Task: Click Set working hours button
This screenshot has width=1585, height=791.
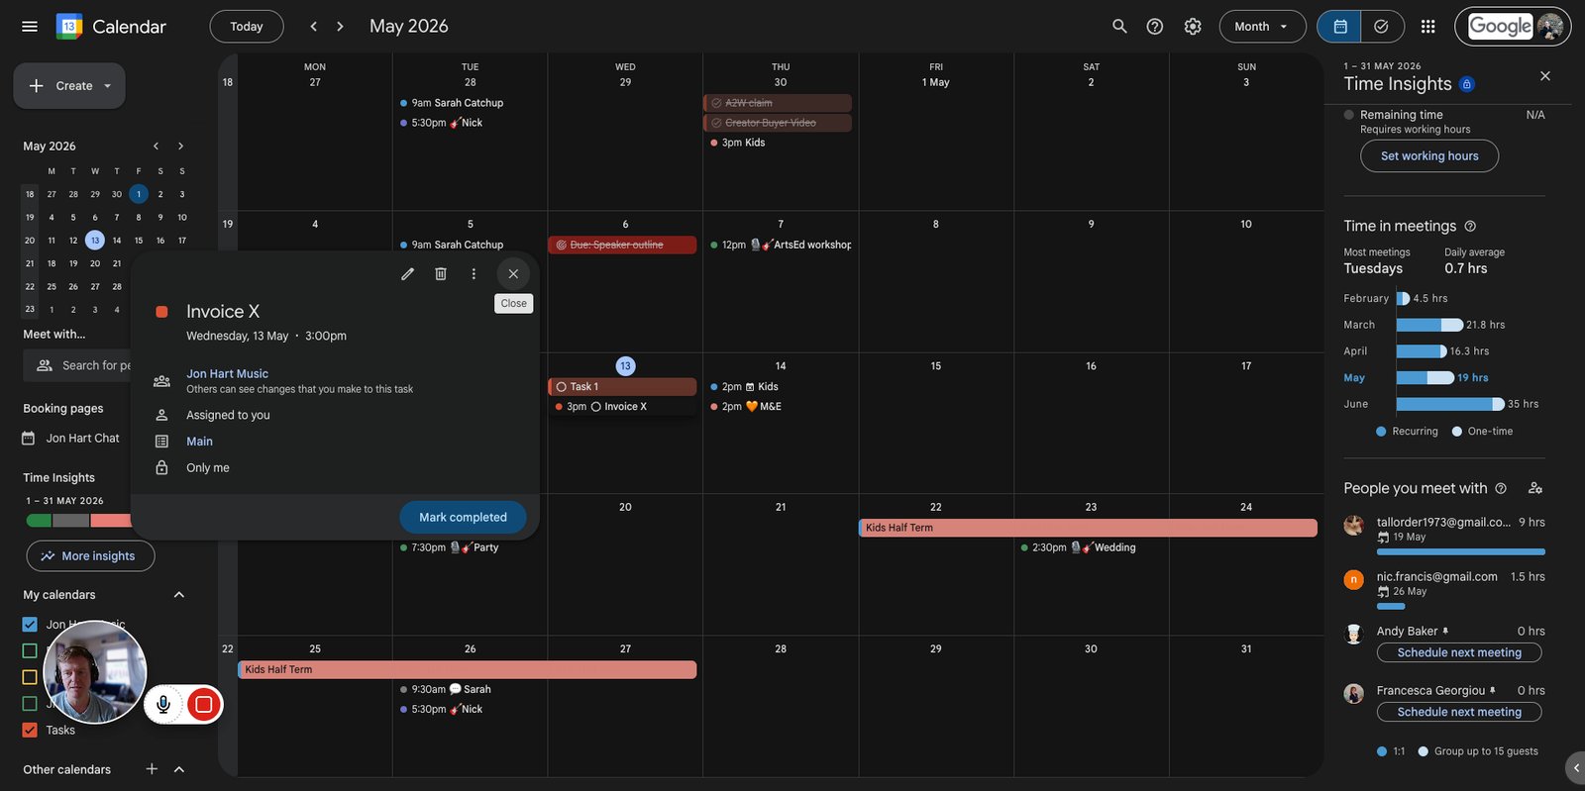Action: [1429, 155]
